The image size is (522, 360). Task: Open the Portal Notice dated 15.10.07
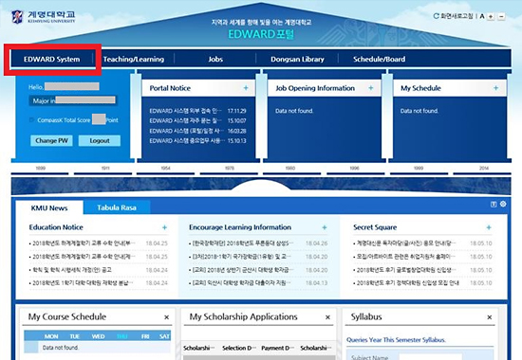click(197, 120)
